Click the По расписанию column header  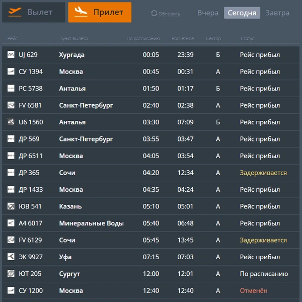tap(143, 39)
